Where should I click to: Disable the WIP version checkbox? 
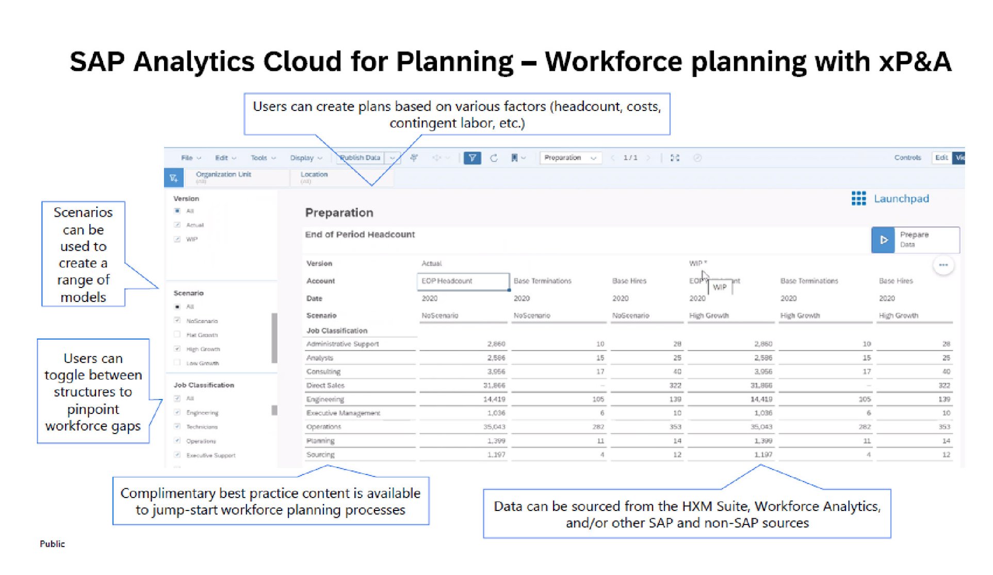[x=177, y=239]
